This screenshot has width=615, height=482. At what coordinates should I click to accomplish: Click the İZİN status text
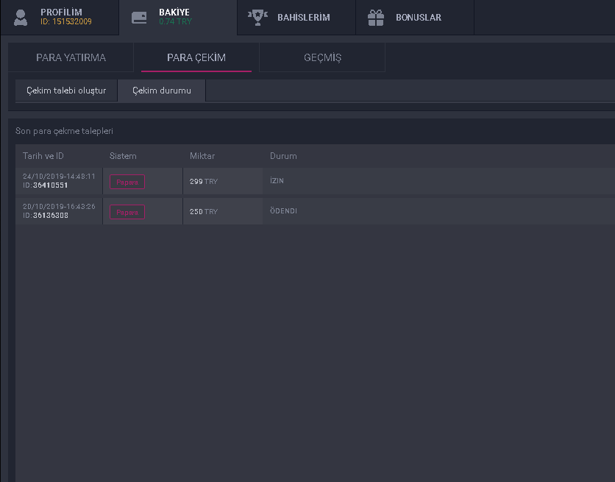tap(277, 181)
